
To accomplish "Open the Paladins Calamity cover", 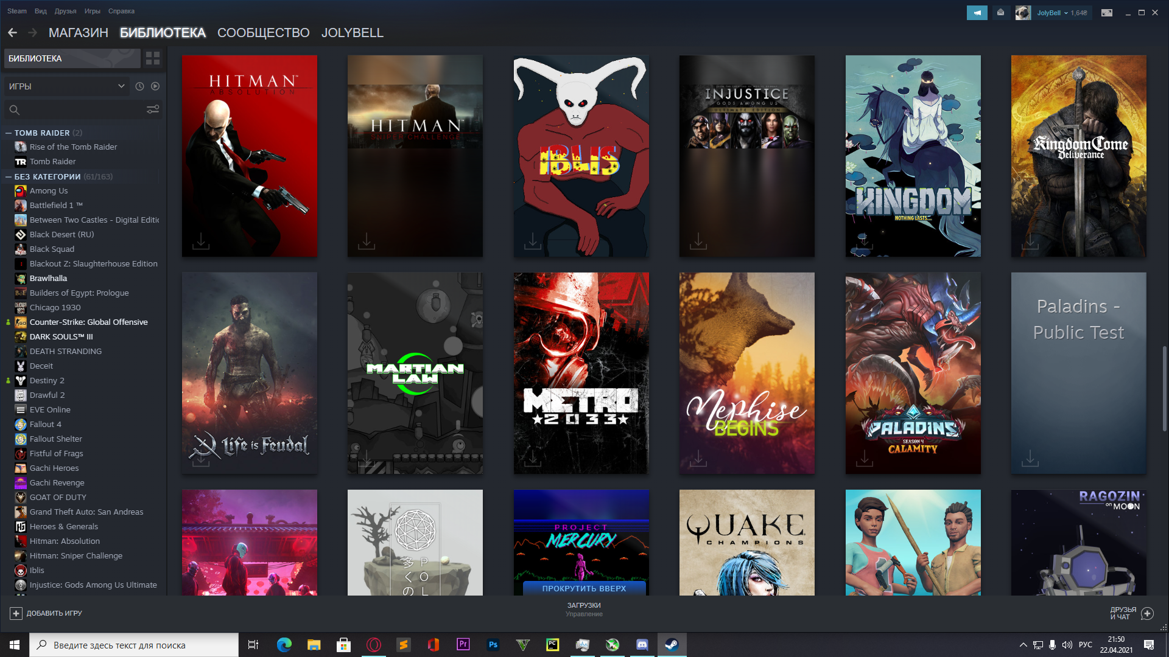I will pyautogui.click(x=913, y=373).
